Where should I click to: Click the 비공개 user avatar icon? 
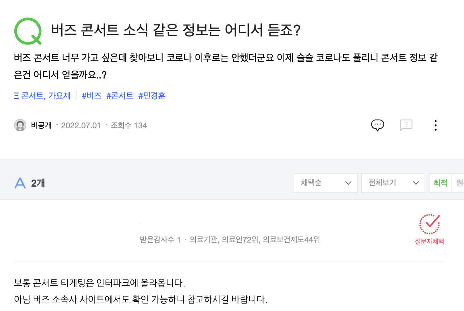[20, 125]
